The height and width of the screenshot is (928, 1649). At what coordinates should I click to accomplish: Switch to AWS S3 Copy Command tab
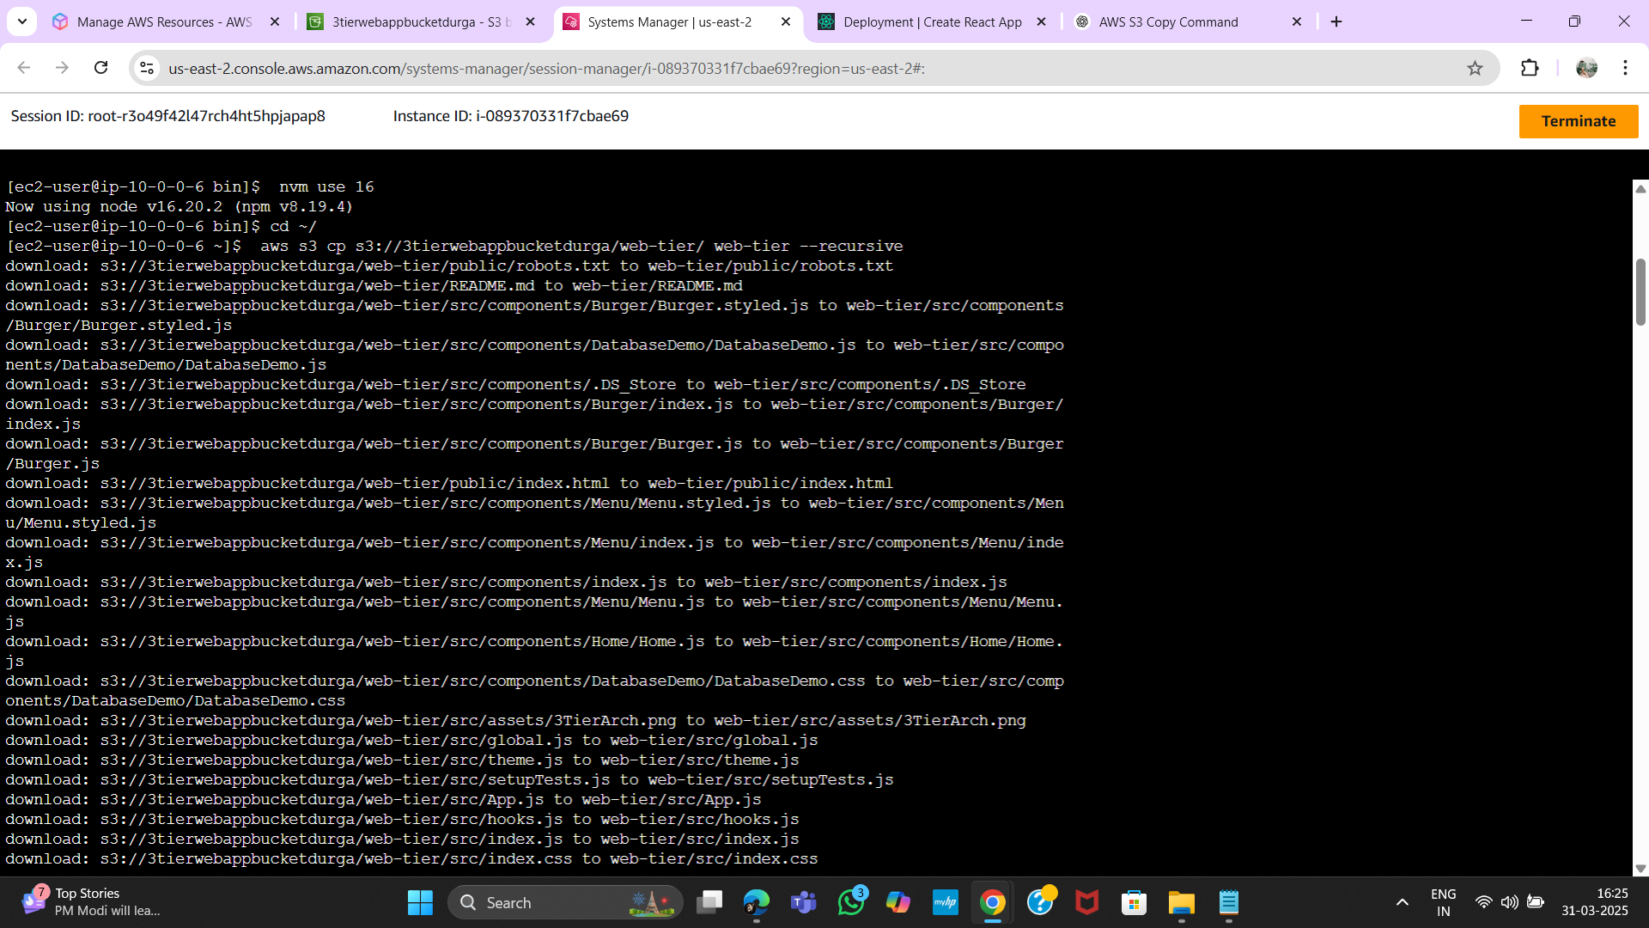coord(1168,22)
